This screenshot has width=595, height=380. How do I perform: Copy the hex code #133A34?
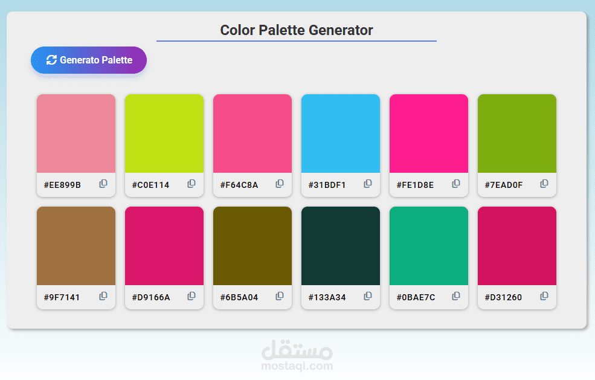(367, 296)
